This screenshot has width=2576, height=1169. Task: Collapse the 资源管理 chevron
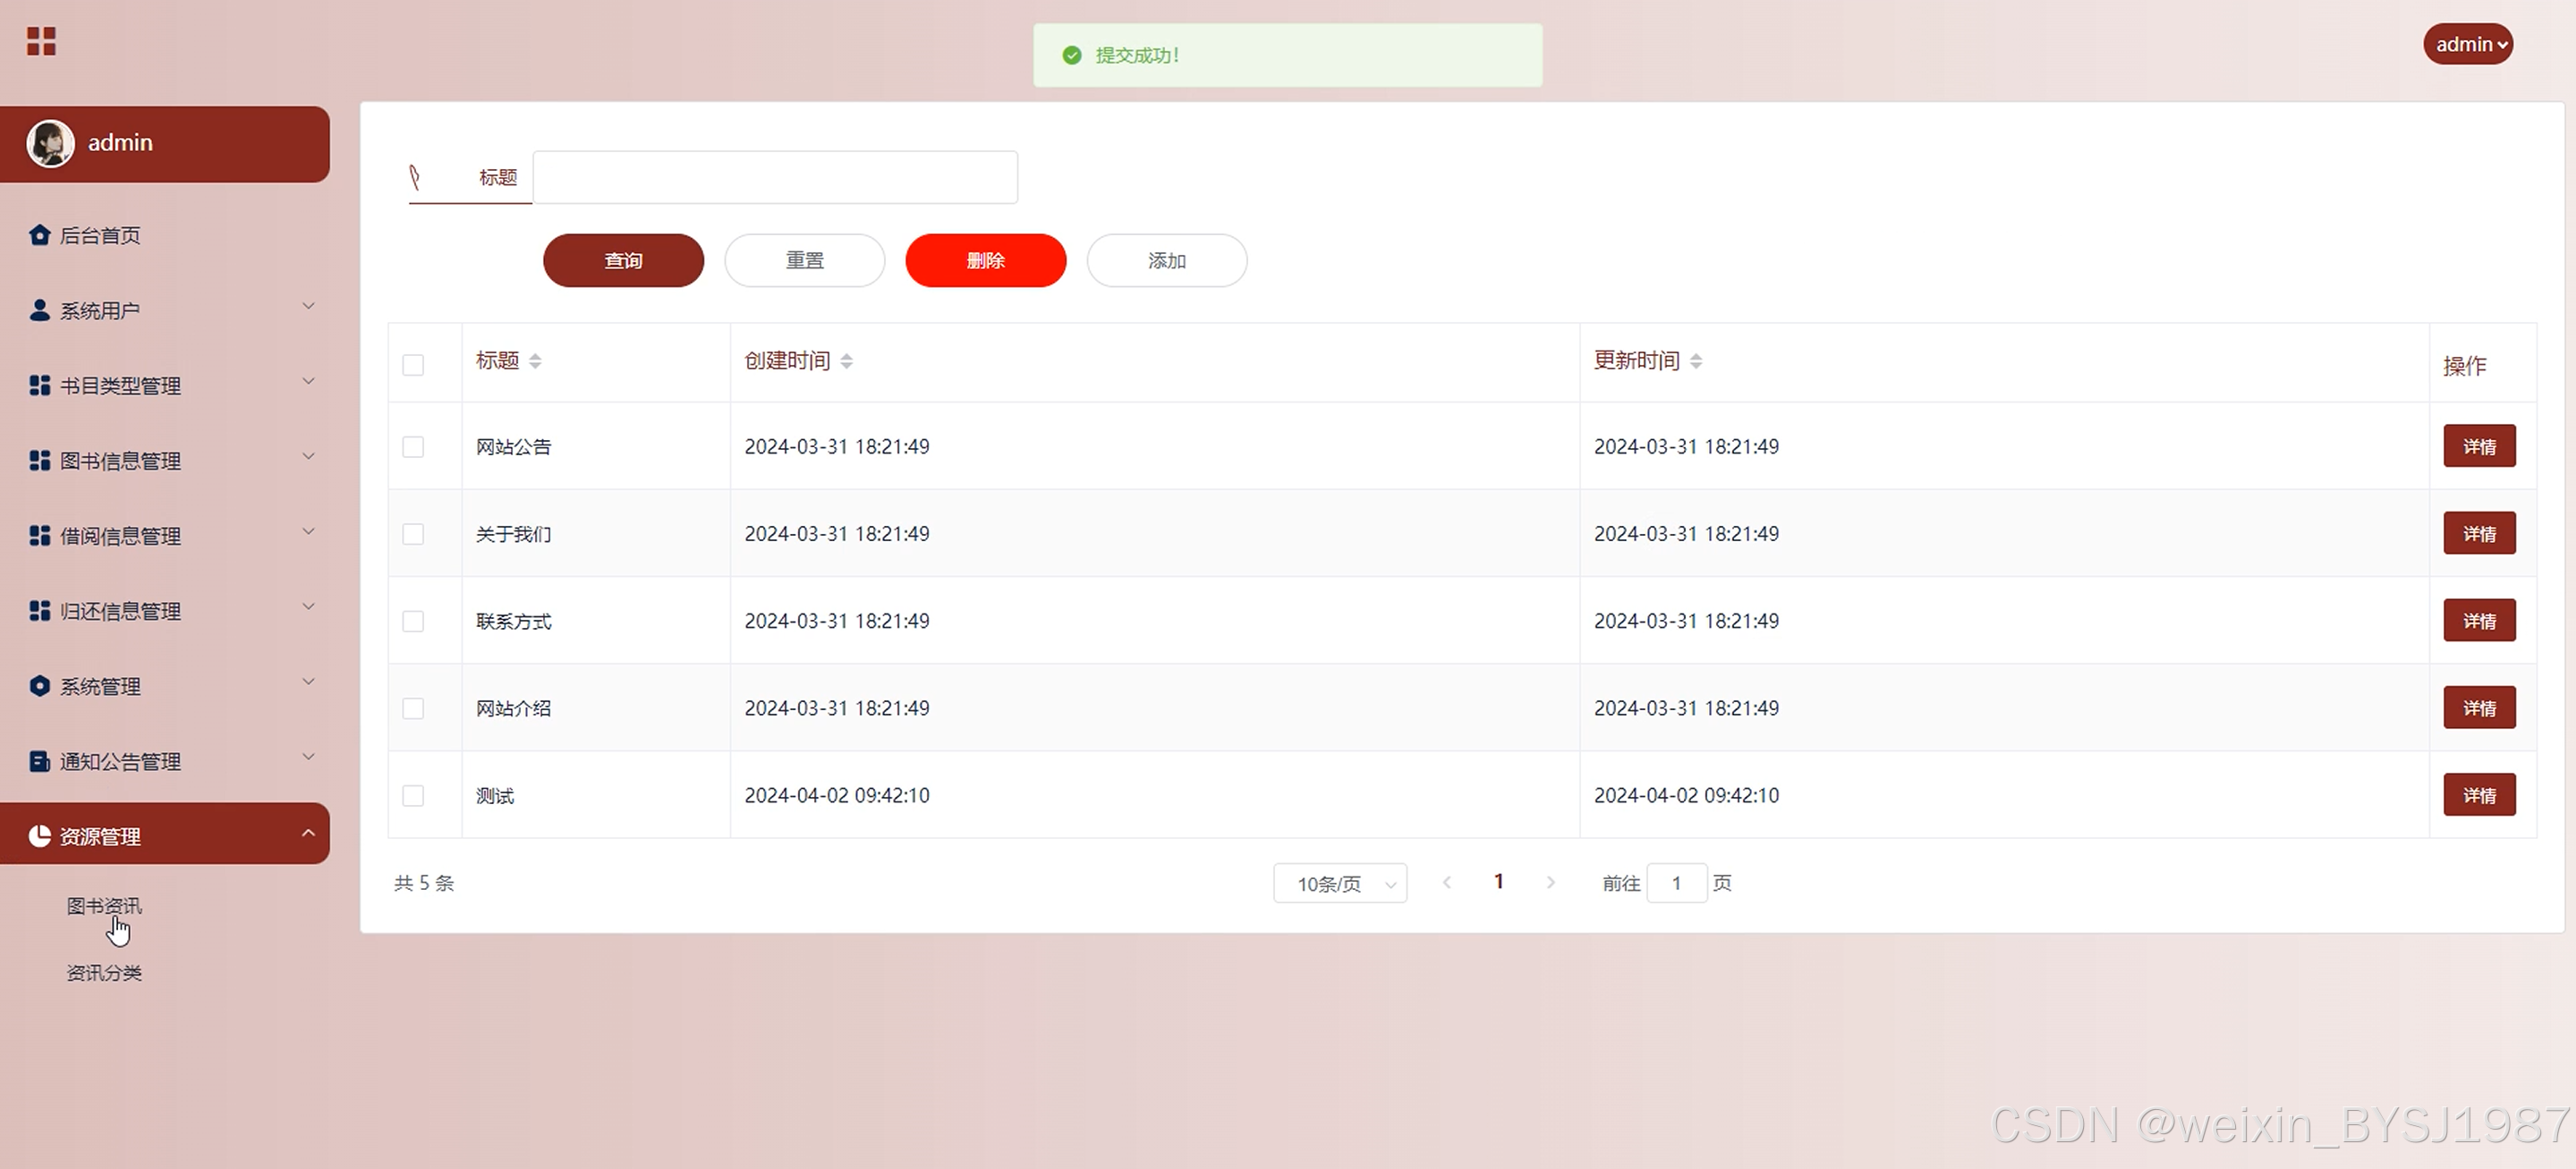(308, 833)
